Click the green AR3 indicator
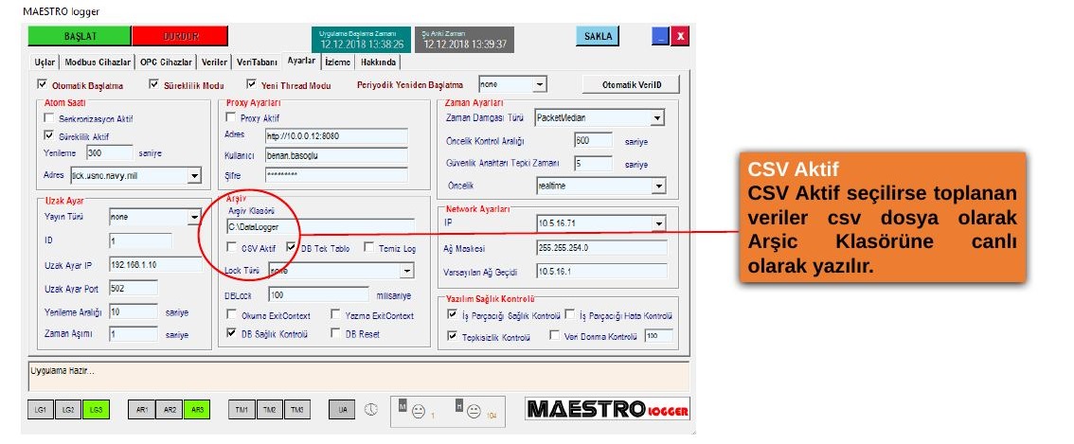The height and width of the screenshot is (444, 1074). click(x=197, y=410)
